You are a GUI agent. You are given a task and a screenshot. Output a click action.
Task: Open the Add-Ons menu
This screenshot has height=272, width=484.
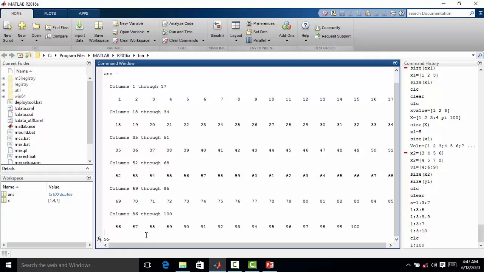[287, 32]
